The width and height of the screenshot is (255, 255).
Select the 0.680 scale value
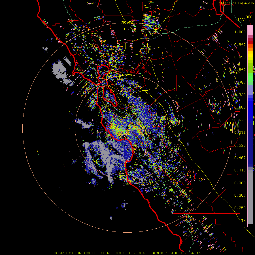coord(240,107)
